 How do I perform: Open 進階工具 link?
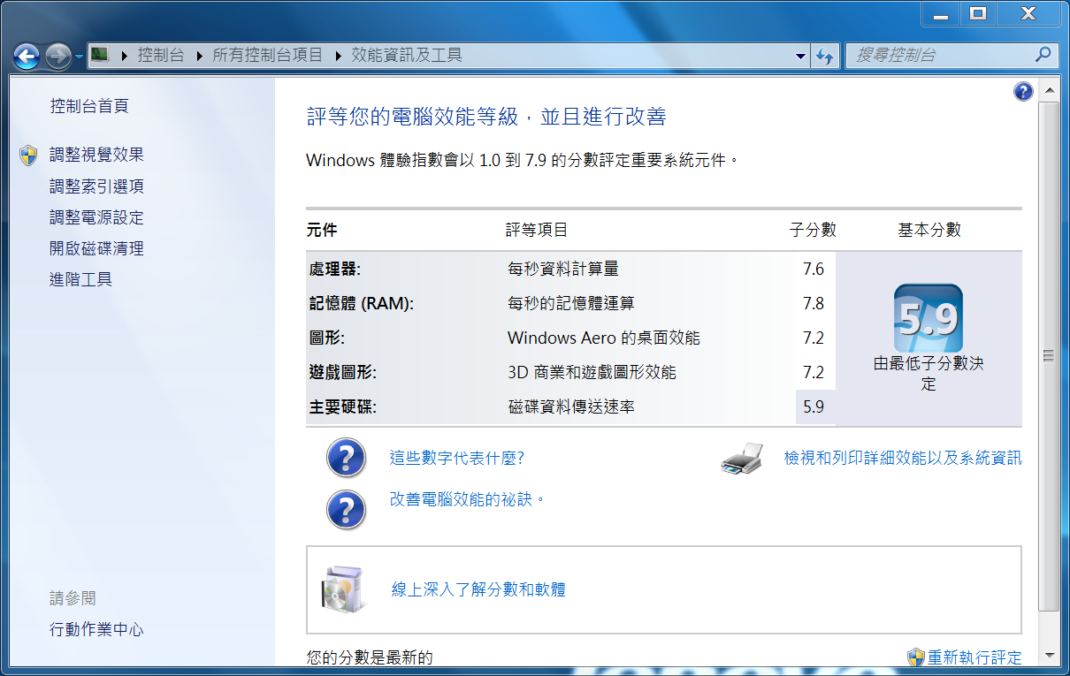80,280
